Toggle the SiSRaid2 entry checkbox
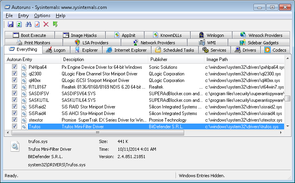 point(14,106)
